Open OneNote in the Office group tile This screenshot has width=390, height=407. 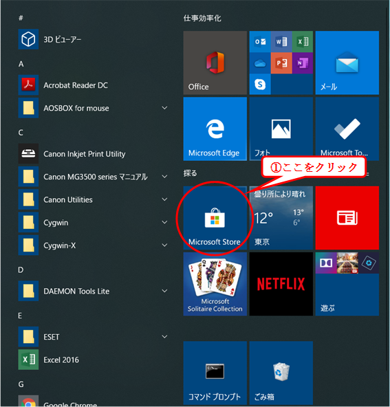point(303,63)
